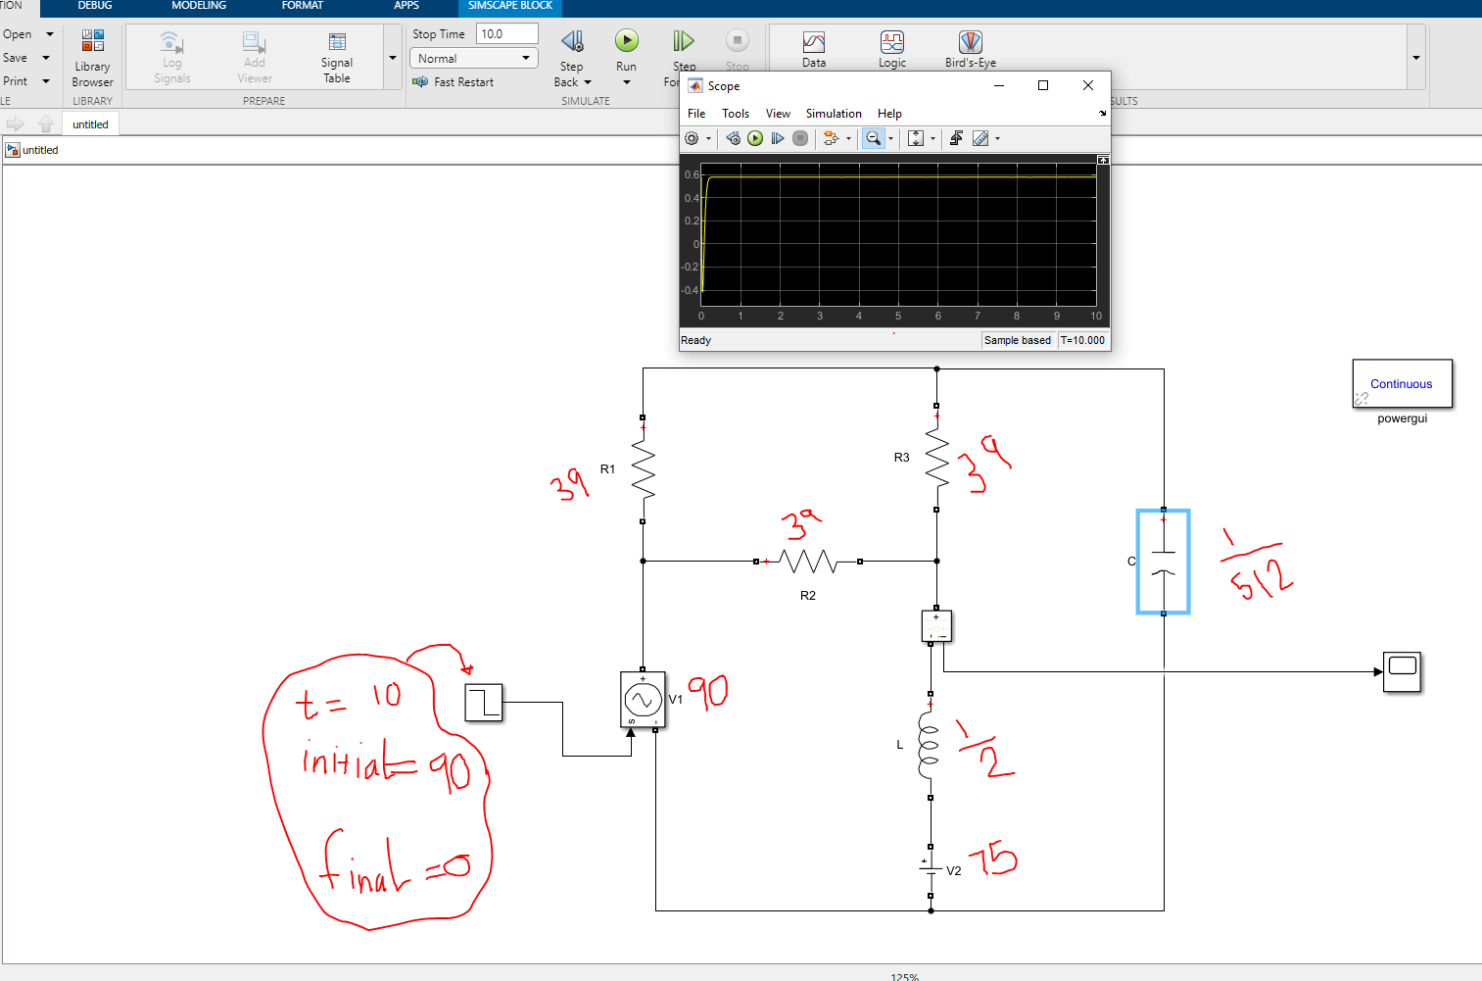Click the Save command

(x=17, y=56)
